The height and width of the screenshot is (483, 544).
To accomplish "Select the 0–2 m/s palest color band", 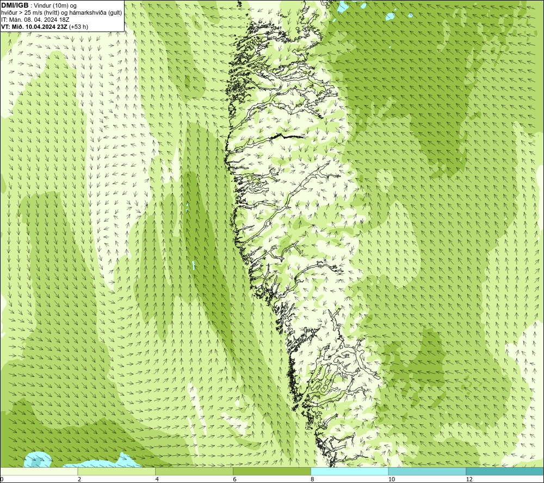I will pyautogui.click(x=39, y=471).
